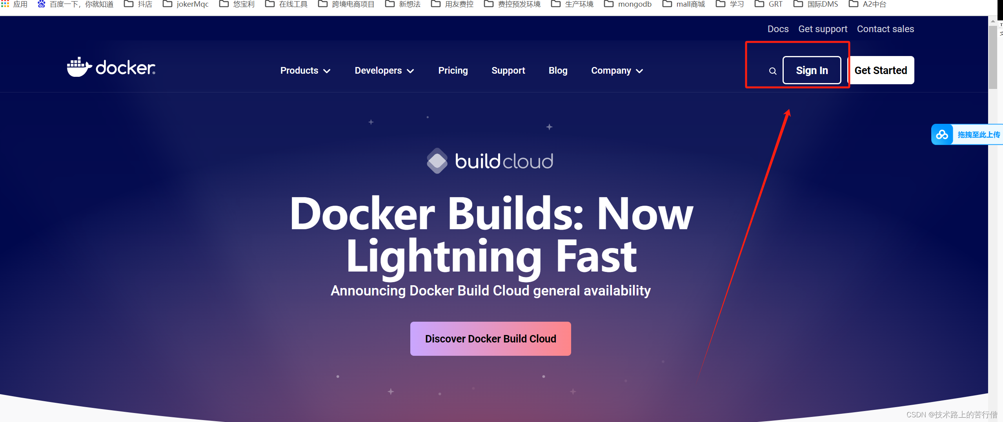Go to the Support page
This screenshot has width=1003, height=422.
(508, 71)
